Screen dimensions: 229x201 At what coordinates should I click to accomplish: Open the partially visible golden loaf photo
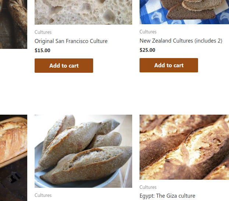click(x=14, y=158)
